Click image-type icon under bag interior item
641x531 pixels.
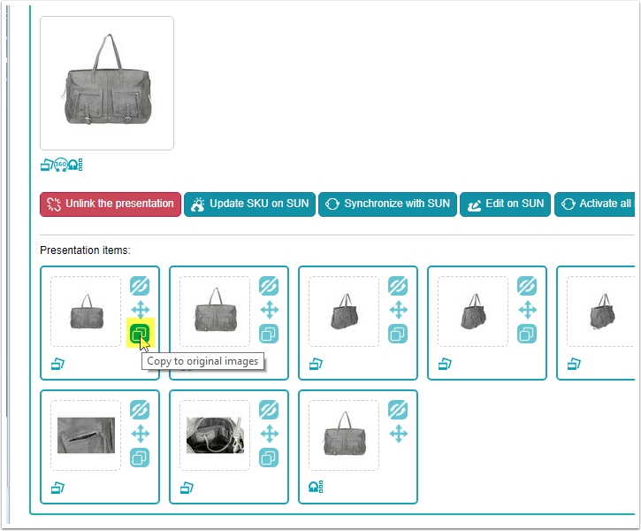(187, 488)
